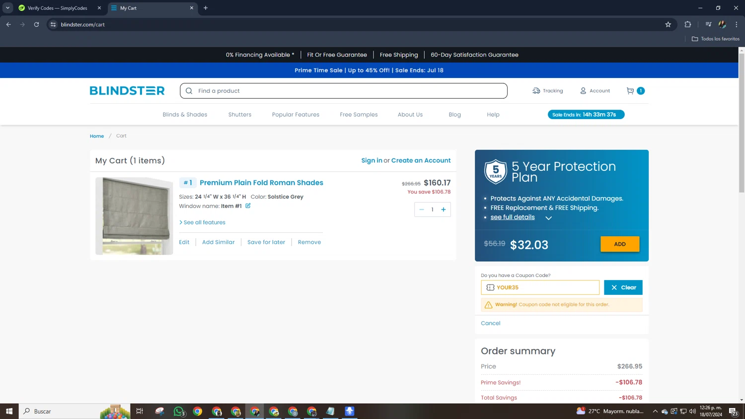Open the volume icon in system tray

click(x=692, y=411)
